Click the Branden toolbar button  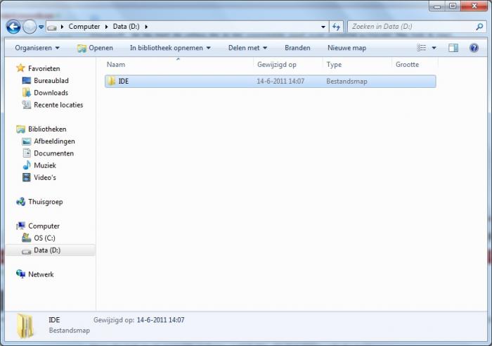point(297,48)
